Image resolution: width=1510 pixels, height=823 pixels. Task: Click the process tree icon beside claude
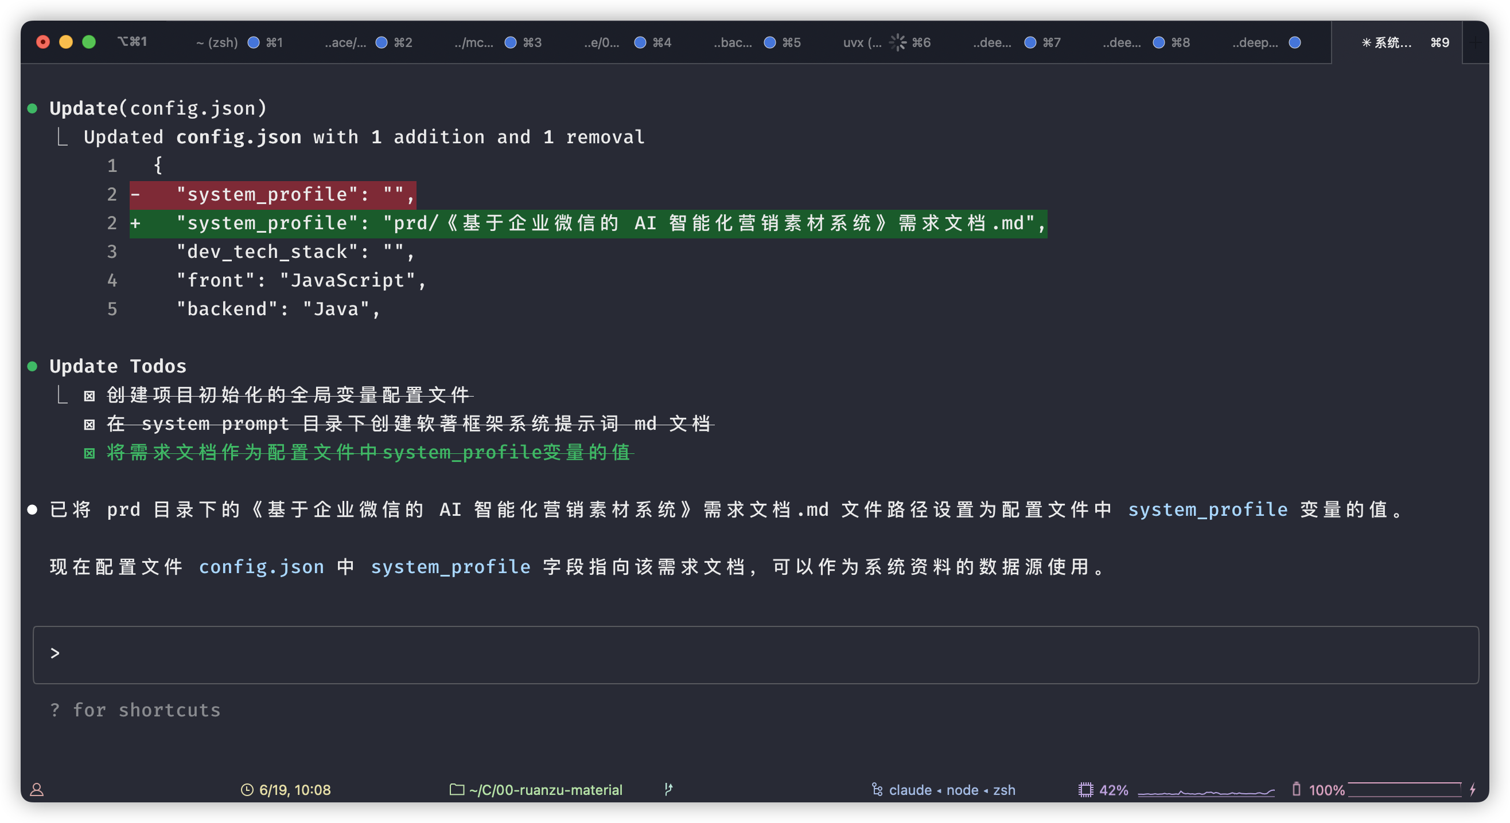[877, 790]
